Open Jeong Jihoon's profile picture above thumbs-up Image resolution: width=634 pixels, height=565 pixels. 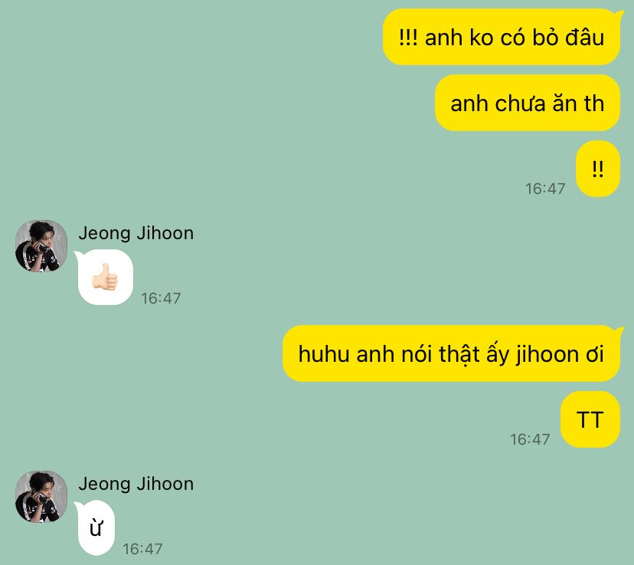click(41, 246)
